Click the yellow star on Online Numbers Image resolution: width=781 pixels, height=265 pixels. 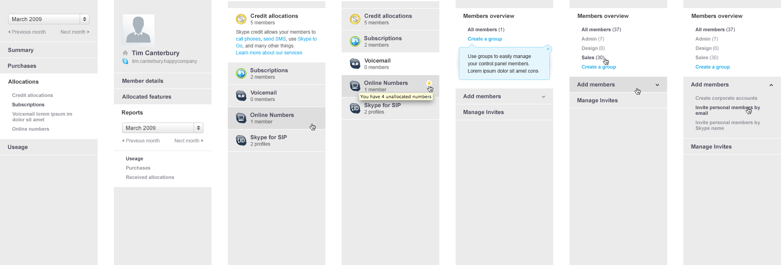coord(429,83)
